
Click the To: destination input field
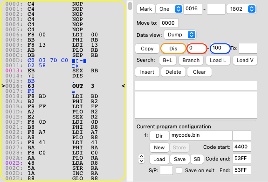pyautogui.click(x=248, y=49)
